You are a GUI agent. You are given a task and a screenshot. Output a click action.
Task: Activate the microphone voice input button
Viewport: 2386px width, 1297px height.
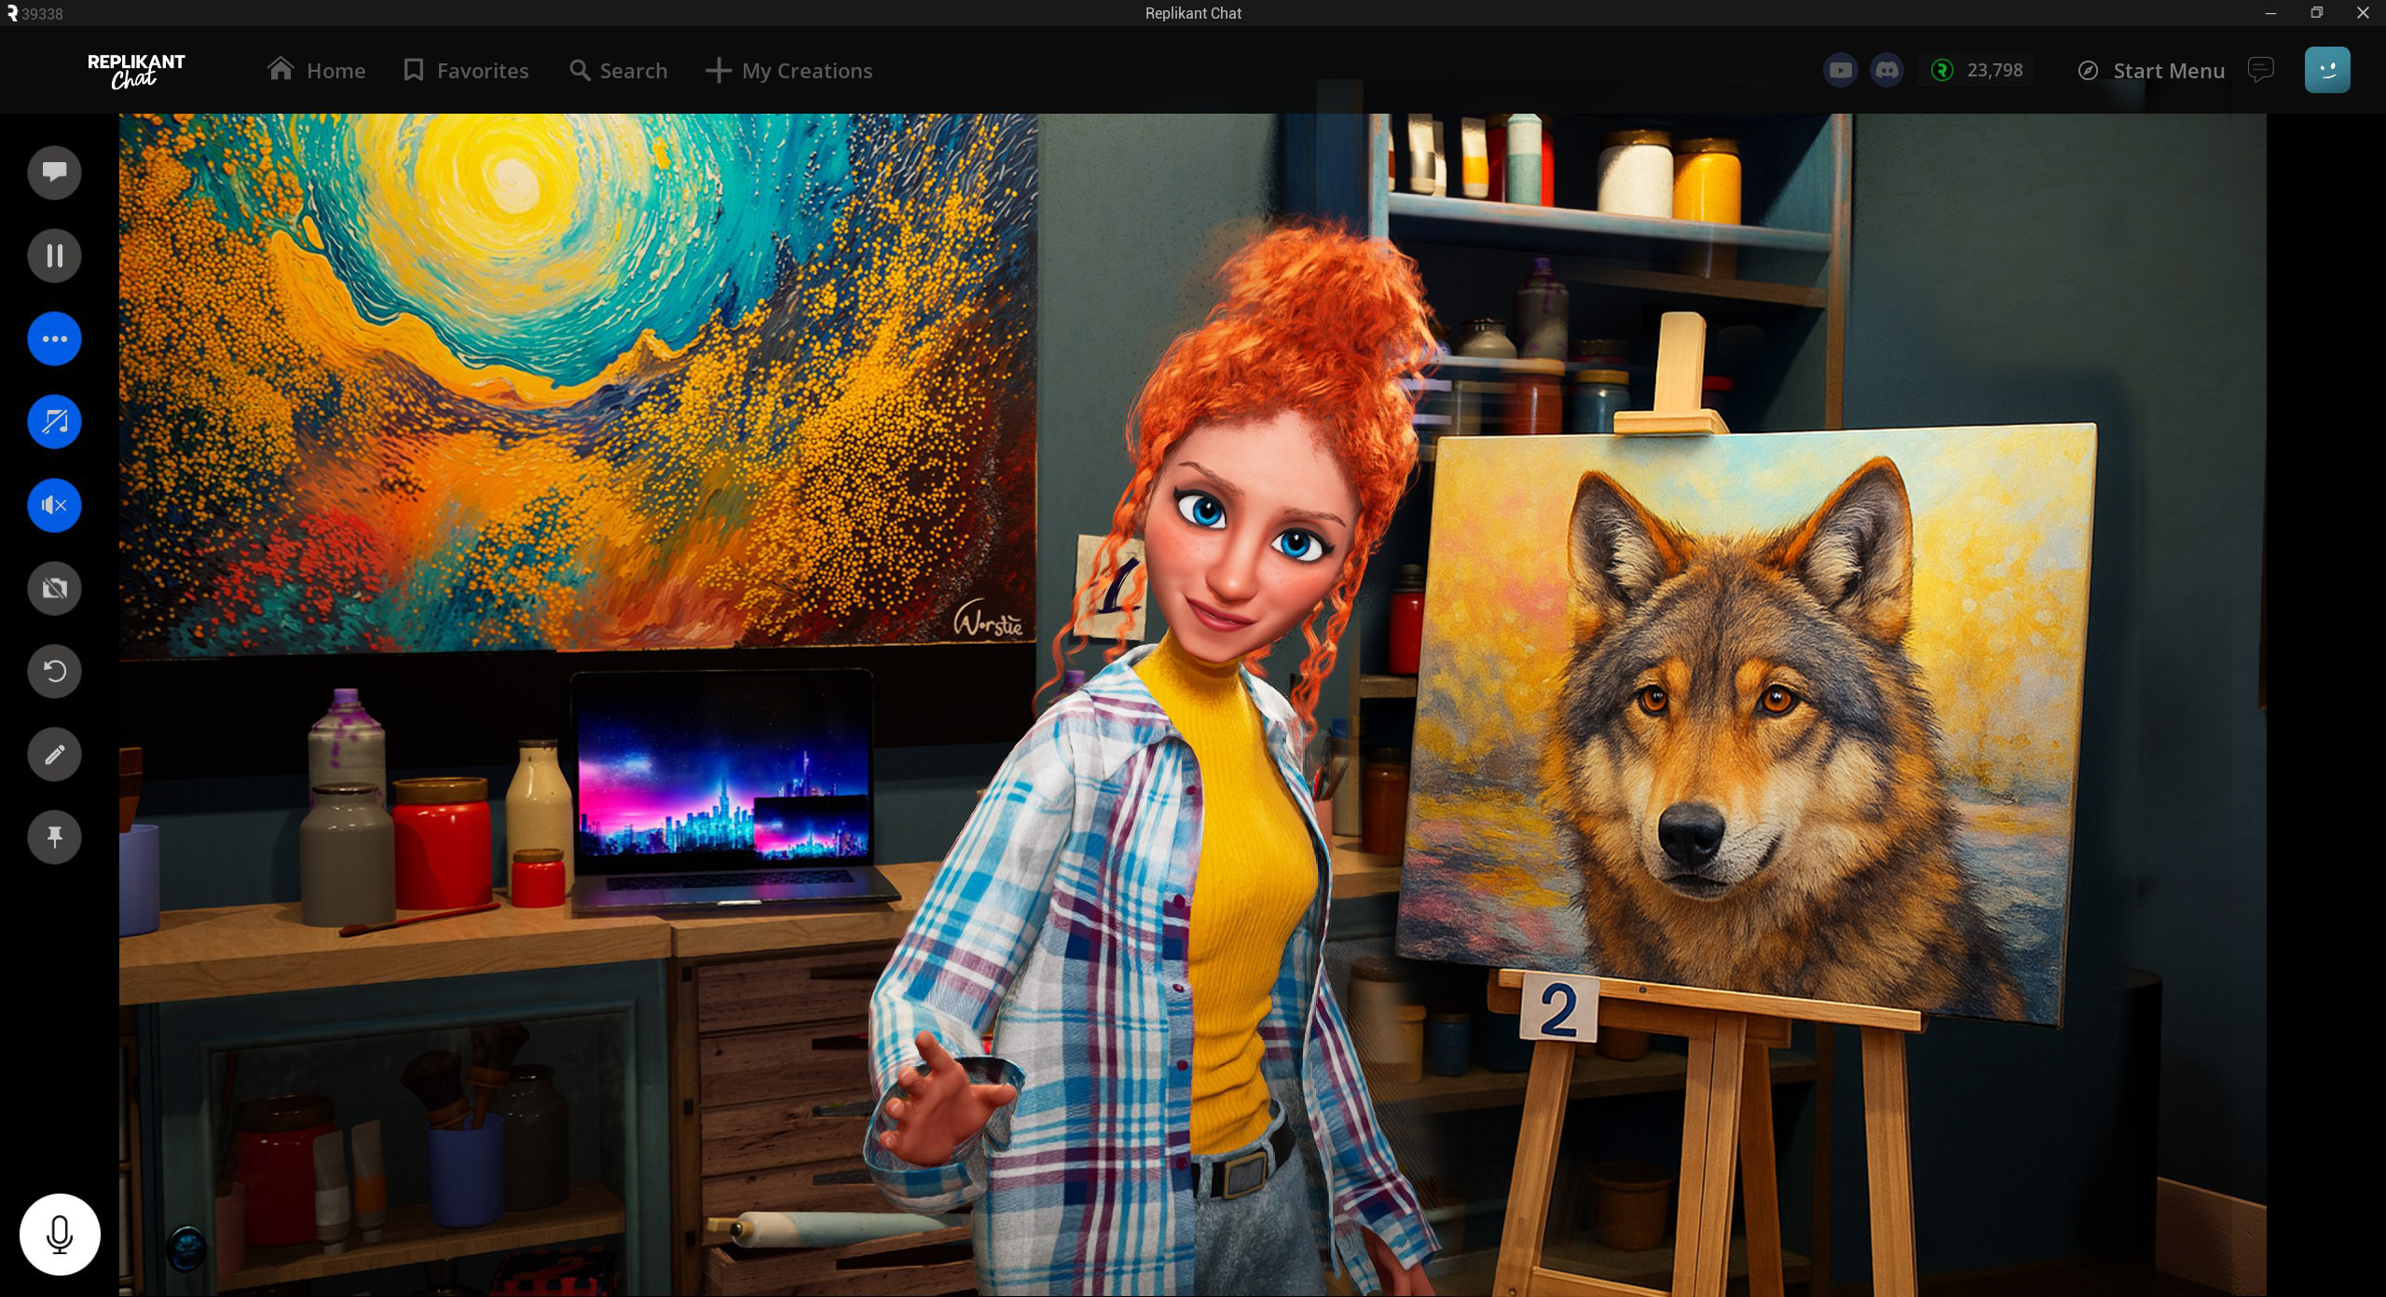tap(60, 1234)
